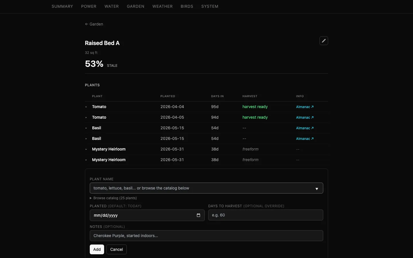Open the calendar picker icon in Planted field
413x258 pixels.
point(198,215)
